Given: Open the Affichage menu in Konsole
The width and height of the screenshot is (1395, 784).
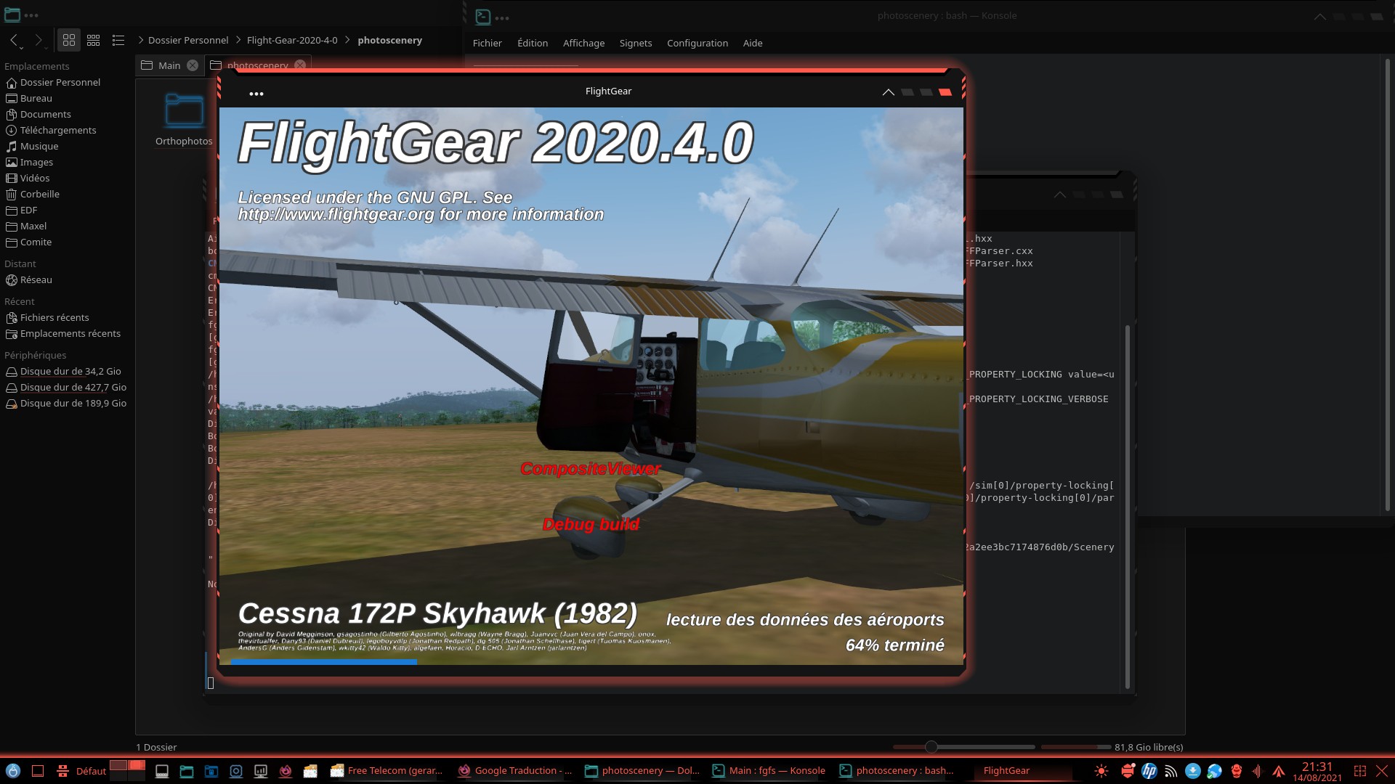Looking at the screenshot, I should pyautogui.click(x=583, y=43).
